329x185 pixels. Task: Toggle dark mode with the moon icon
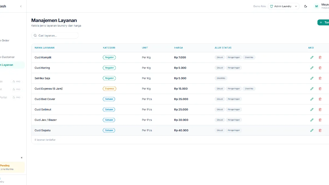[x=306, y=6]
